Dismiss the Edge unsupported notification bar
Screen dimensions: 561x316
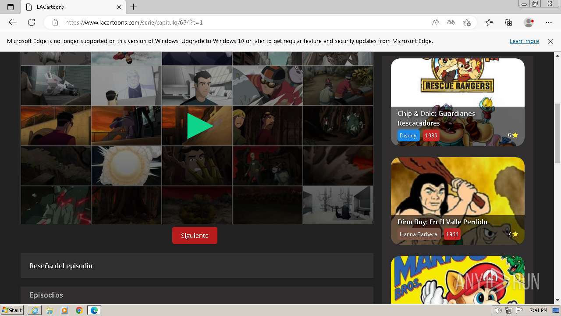pyautogui.click(x=550, y=41)
